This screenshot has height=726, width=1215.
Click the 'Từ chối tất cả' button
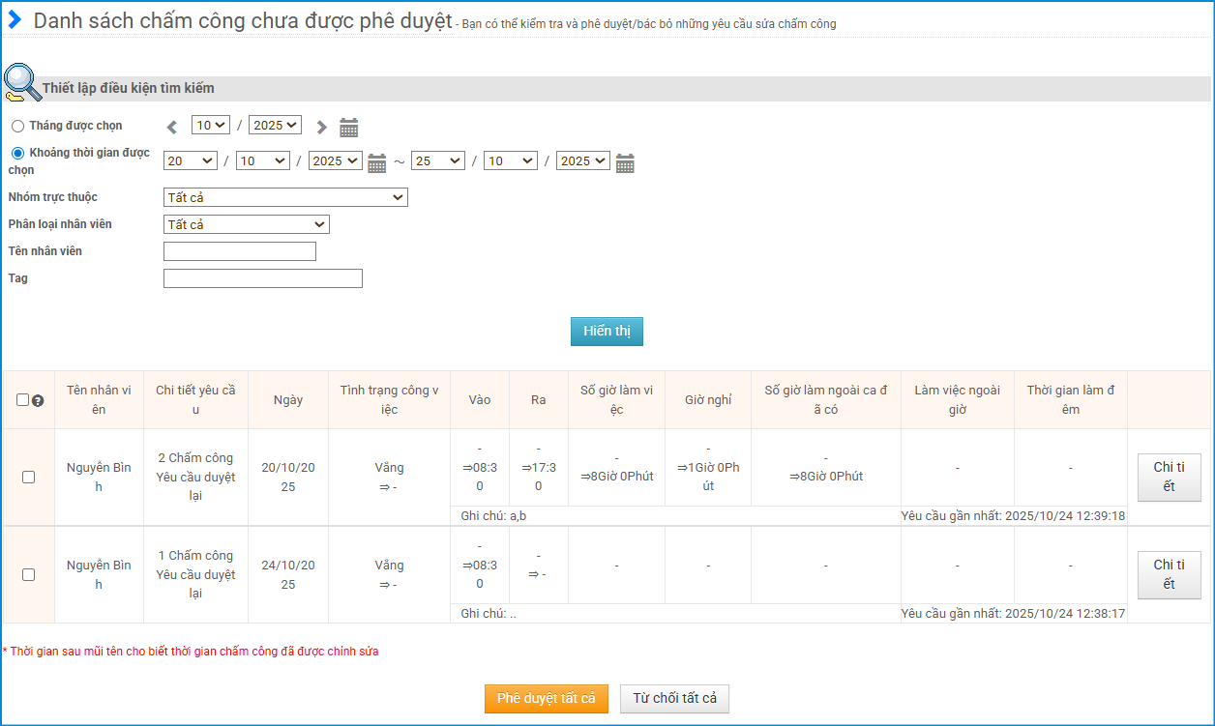(x=674, y=698)
